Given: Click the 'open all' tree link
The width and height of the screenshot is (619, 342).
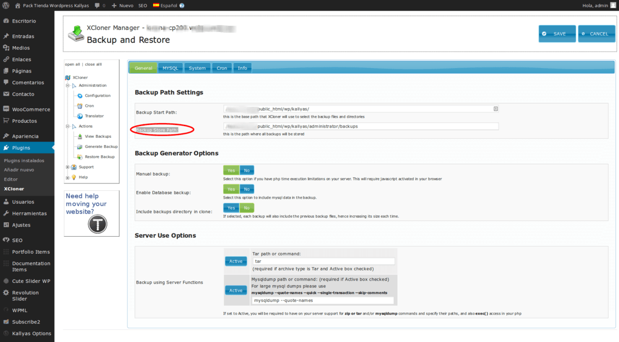Looking at the screenshot, I should click(x=72, y=64).
